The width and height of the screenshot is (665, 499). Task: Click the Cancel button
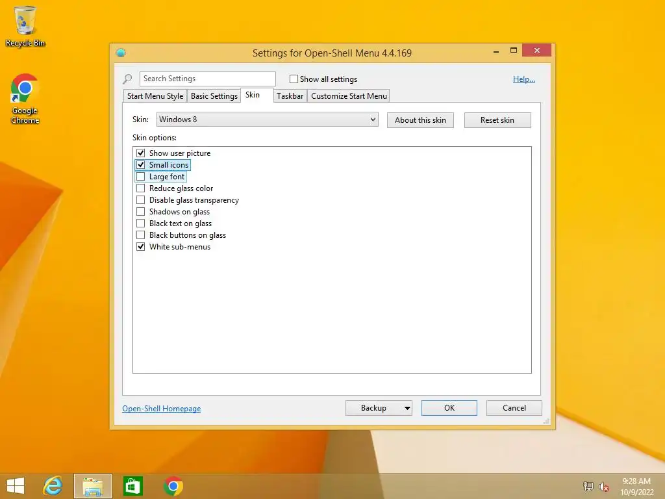(x=514, y=408)
